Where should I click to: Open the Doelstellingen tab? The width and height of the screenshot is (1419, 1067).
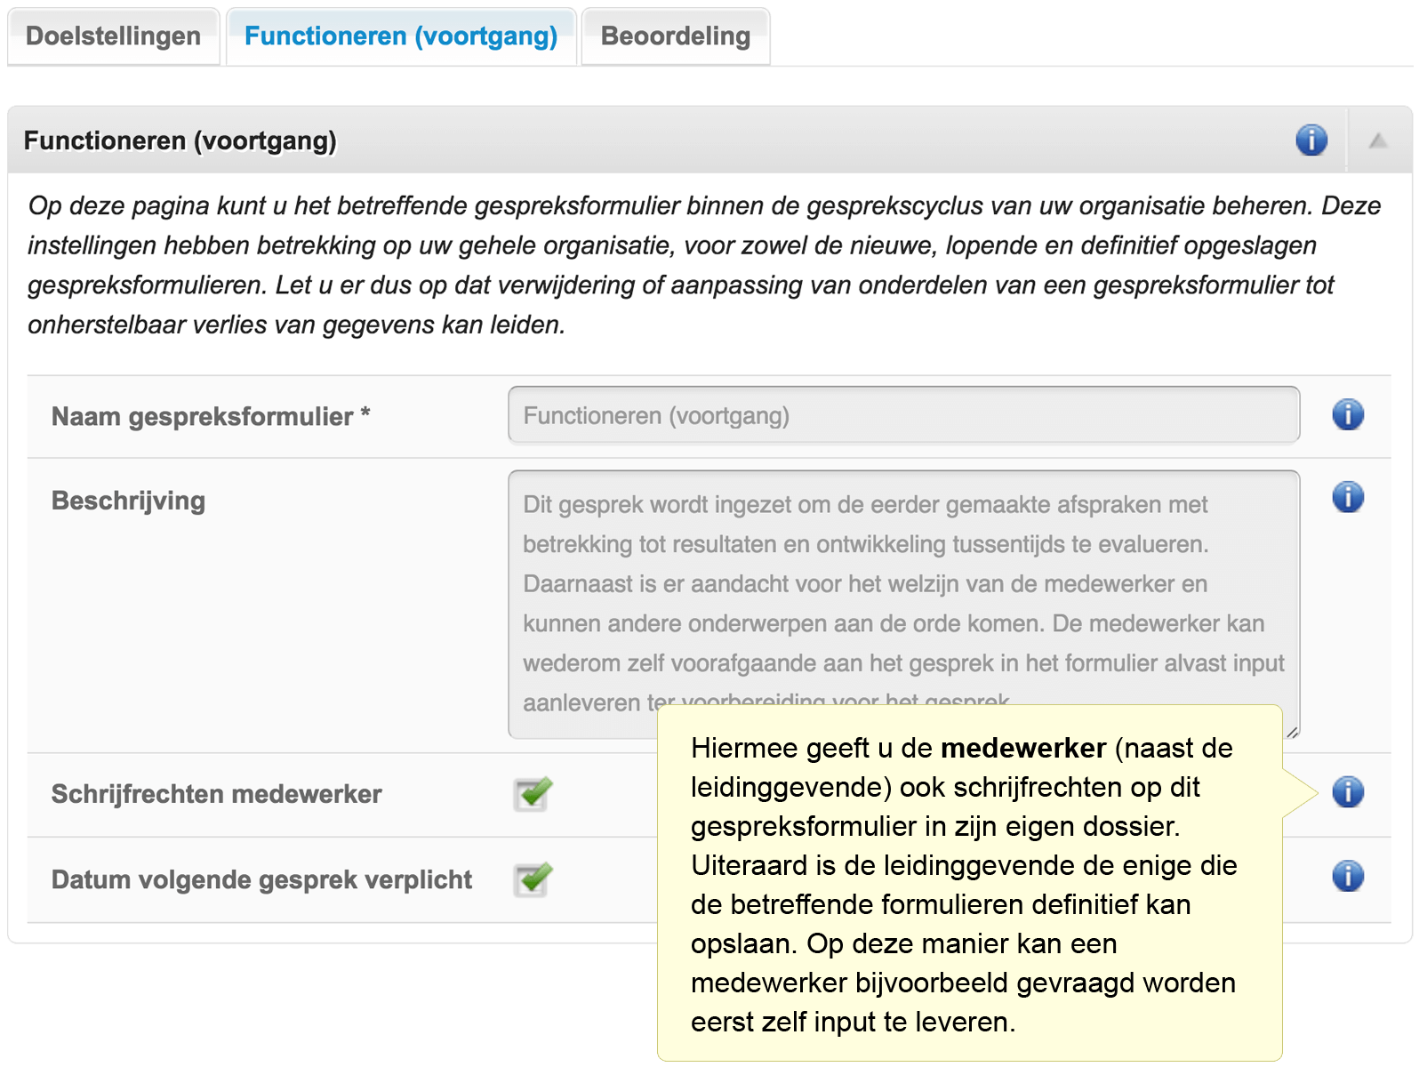tap(114, 36)
